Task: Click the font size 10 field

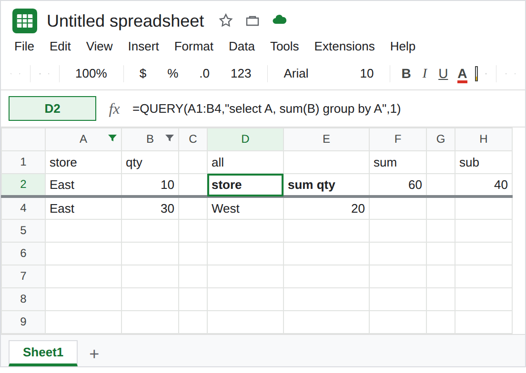Action: click(367, 73)
